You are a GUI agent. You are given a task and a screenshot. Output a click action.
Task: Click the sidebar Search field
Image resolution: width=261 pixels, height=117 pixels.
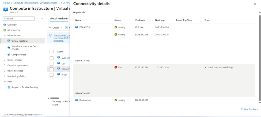(x=19, y=19)
